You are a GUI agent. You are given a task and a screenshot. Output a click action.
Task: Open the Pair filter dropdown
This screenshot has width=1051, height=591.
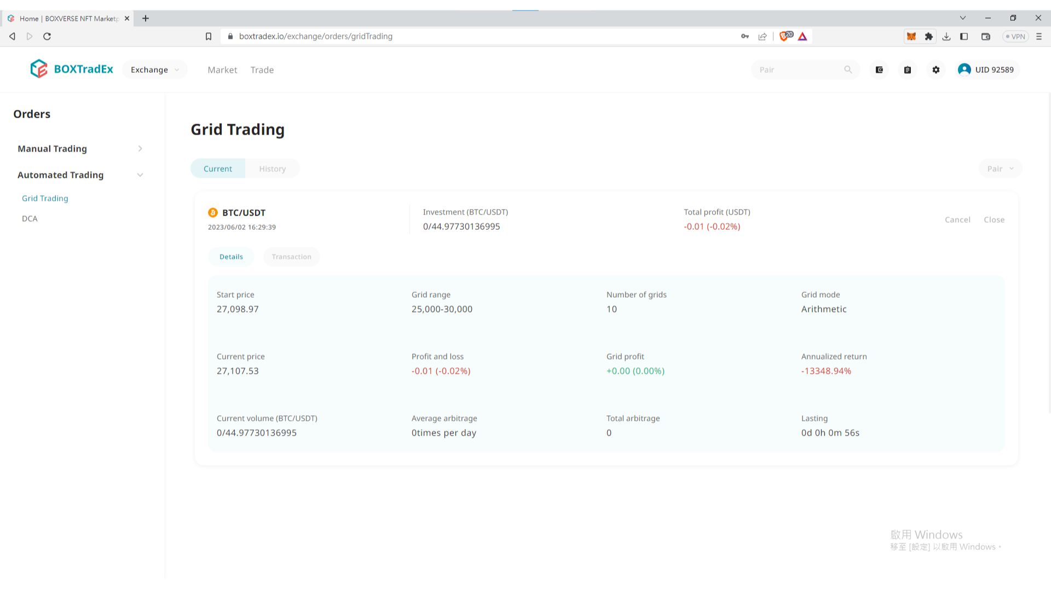coord(1000,169)
